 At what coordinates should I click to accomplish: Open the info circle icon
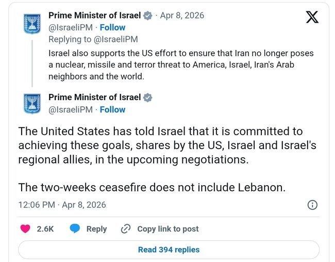click(x=312, y=205)
